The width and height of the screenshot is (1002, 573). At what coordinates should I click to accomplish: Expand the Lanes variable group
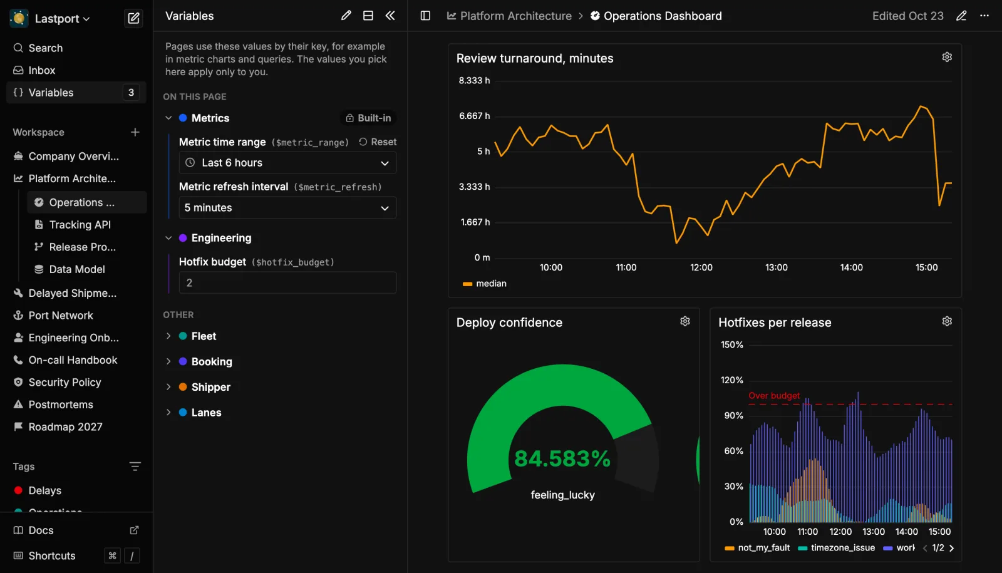point(168,412)
